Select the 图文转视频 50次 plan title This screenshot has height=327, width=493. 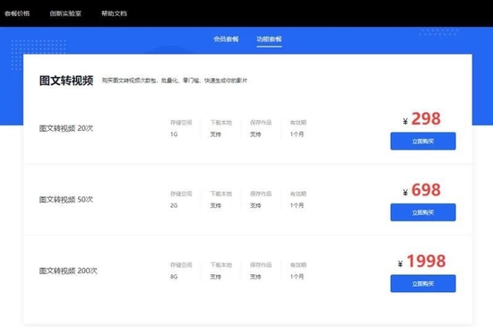66,200
